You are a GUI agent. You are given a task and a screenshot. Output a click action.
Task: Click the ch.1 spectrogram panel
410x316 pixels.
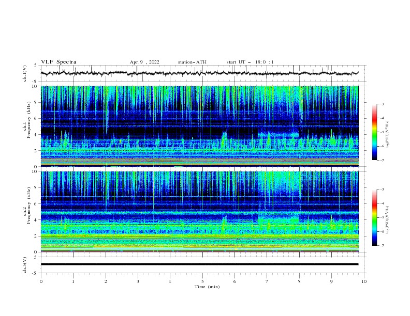[x=200, y=126]
